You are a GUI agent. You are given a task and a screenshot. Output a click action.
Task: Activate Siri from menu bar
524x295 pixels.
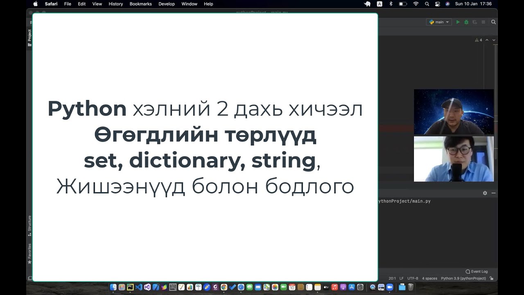pos(447,4)
